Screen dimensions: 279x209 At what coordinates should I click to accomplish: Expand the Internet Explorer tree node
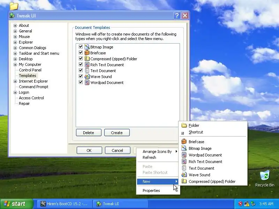(x=15, y=82)
